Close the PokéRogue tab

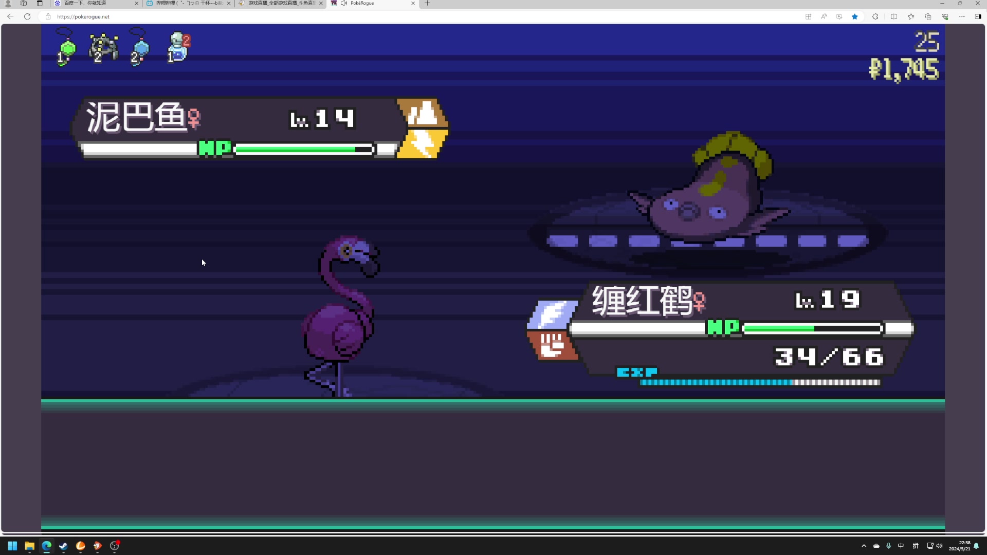tap(413, 3)
